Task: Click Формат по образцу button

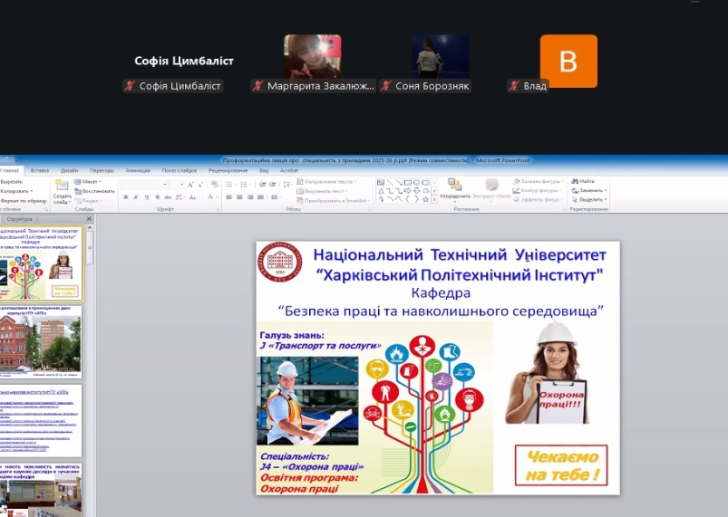Action: [24, 201]
